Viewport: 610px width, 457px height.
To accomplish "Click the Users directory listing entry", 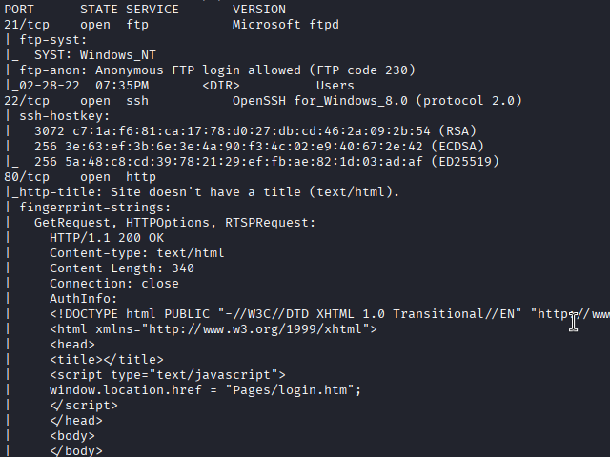I will [335, 85].
